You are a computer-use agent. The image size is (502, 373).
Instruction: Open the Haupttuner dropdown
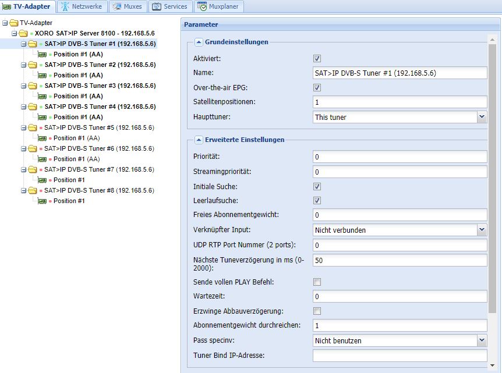pyautogui.click(x=482, y=117)
